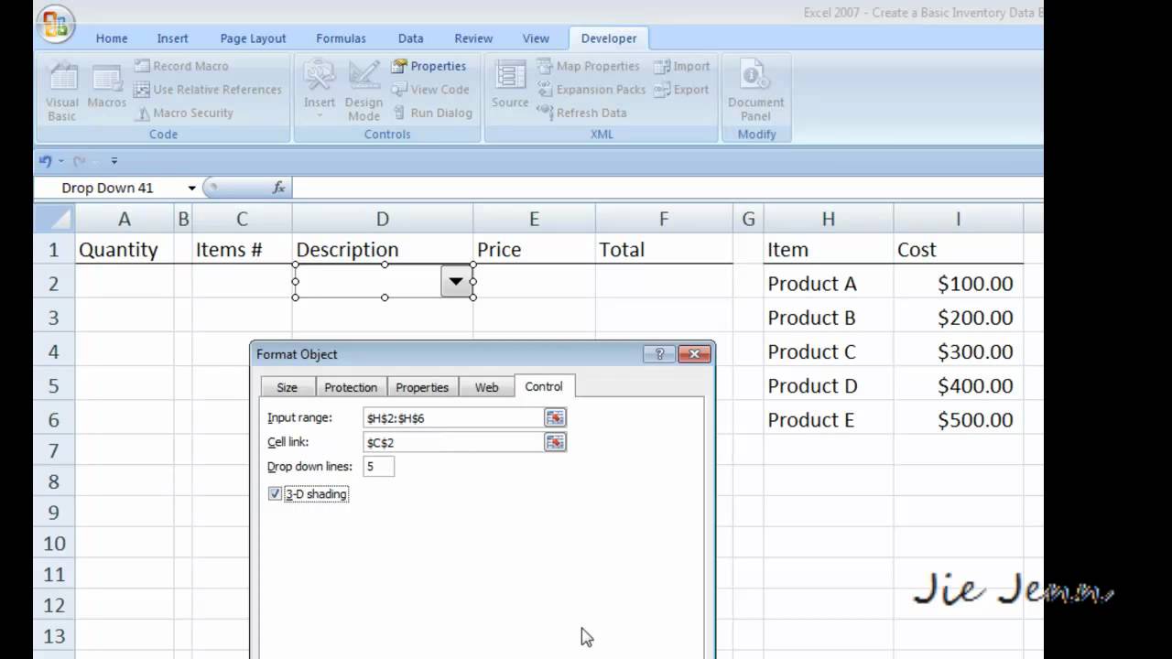The width and height of the screenshot is (1172, 659).
Task: Click the Drop down lines field
Action: click(378, 467)
